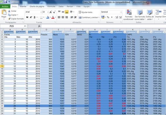Apply bold with the N button
The image size is (166, 115).
point(27,17)
